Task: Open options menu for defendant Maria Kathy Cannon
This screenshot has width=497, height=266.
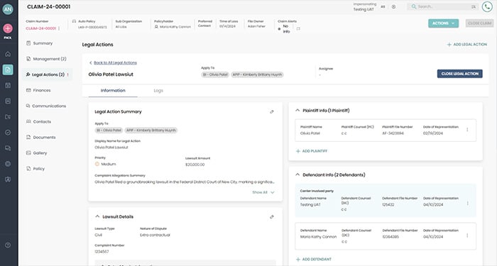Action: pyautogui.click(x=467, y=235)
